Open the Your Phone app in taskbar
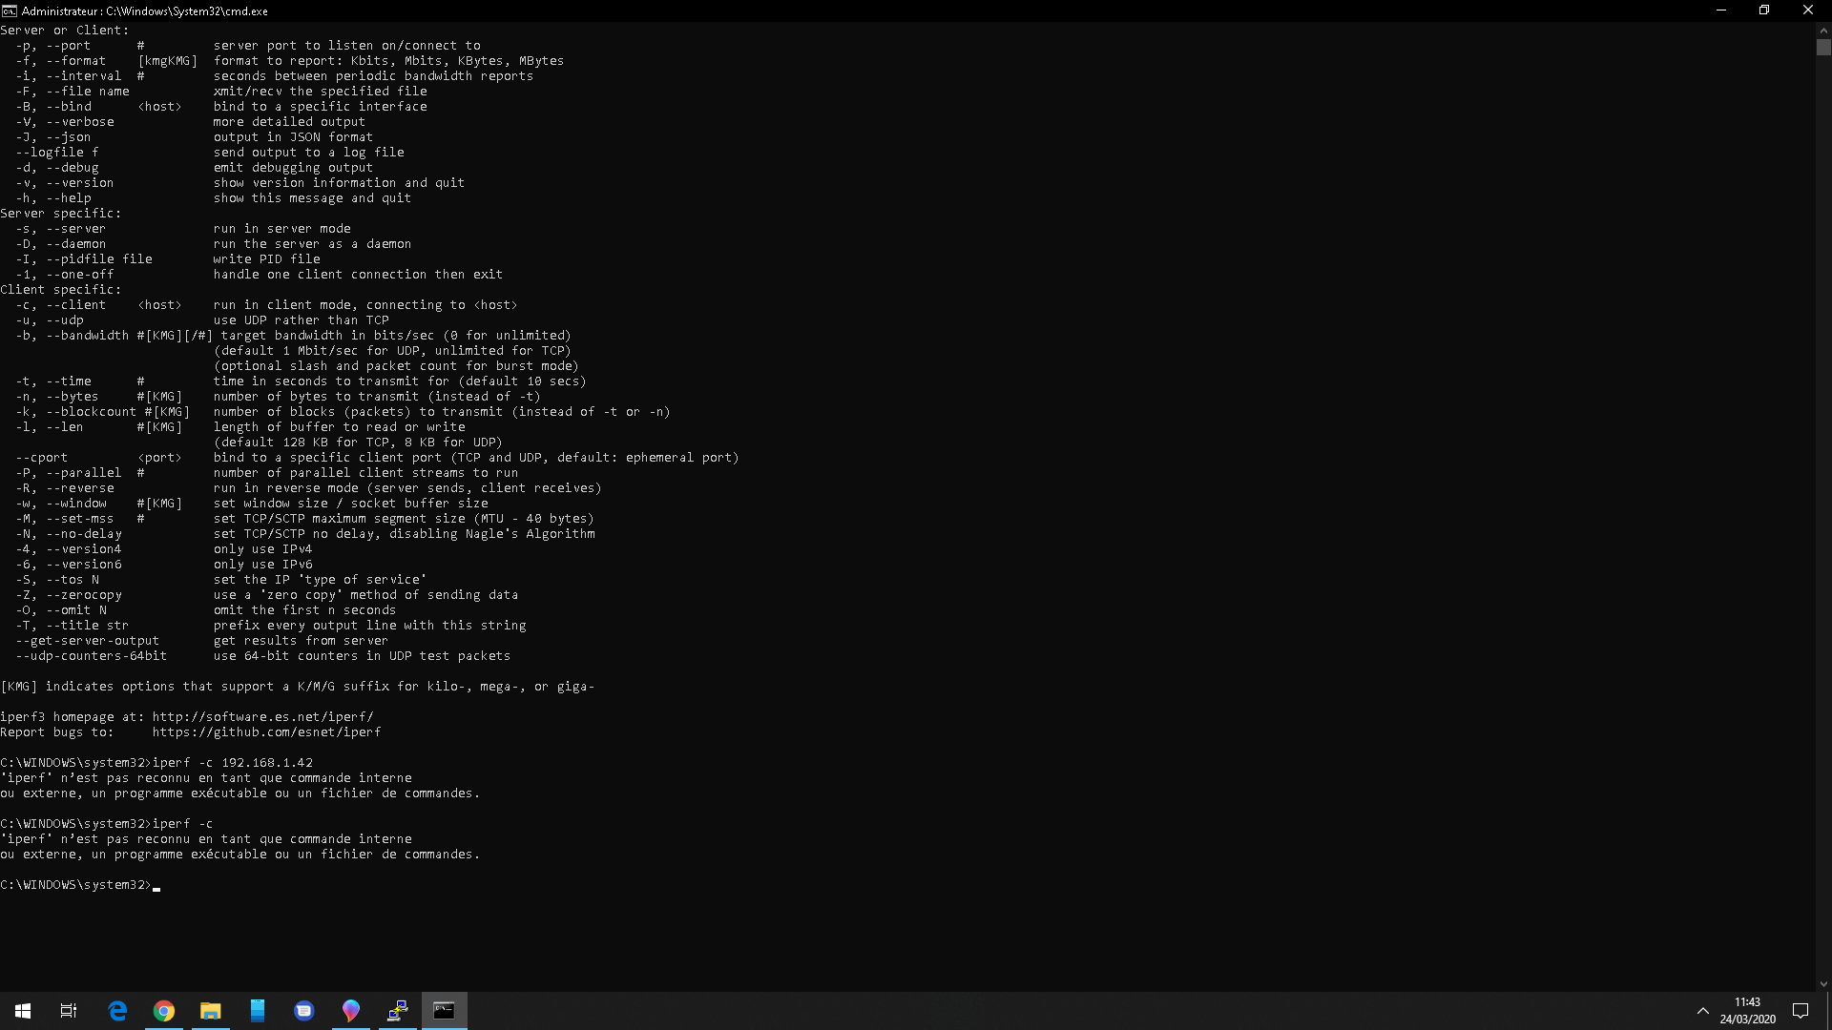 (258, 1011)
